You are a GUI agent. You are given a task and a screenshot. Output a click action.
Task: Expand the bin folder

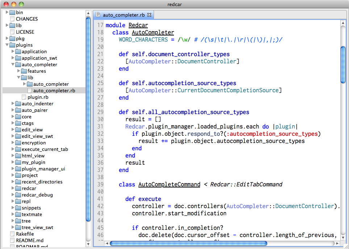click(7, 12)
